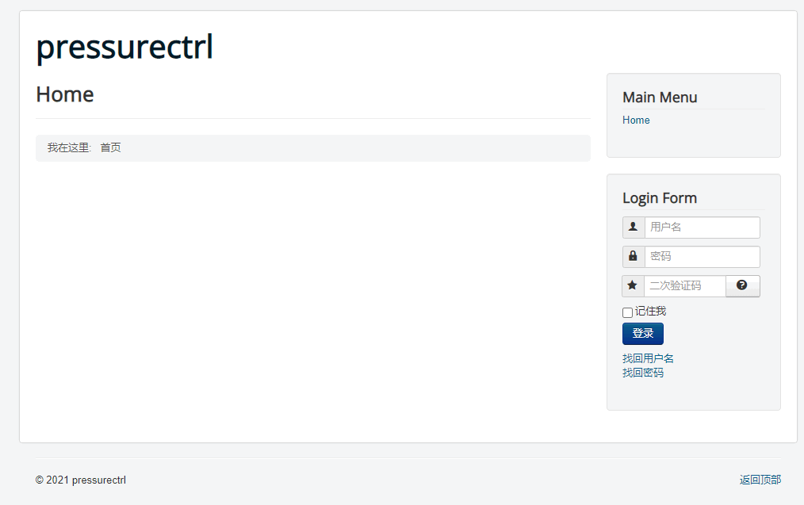Click the 首页 breadcrumb item
804x505 pixels.
point(111,147)
